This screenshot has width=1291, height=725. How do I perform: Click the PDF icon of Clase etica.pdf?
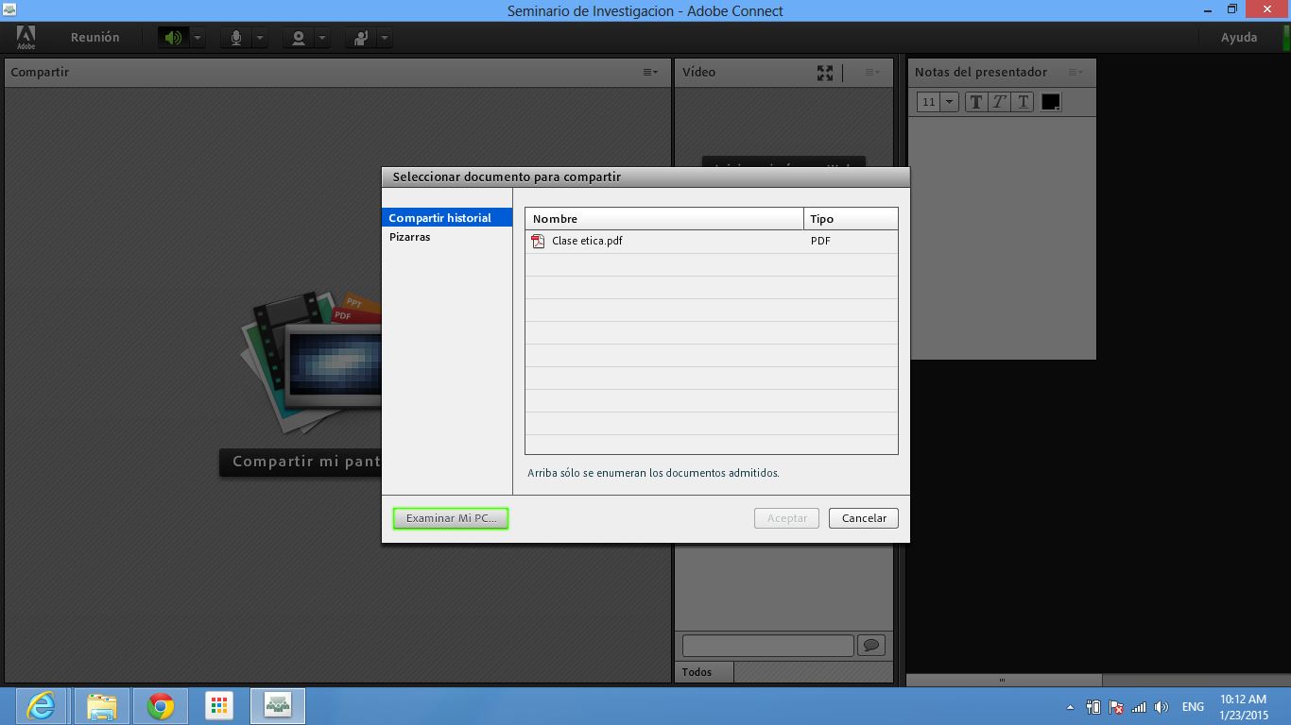tap(538, 241)
